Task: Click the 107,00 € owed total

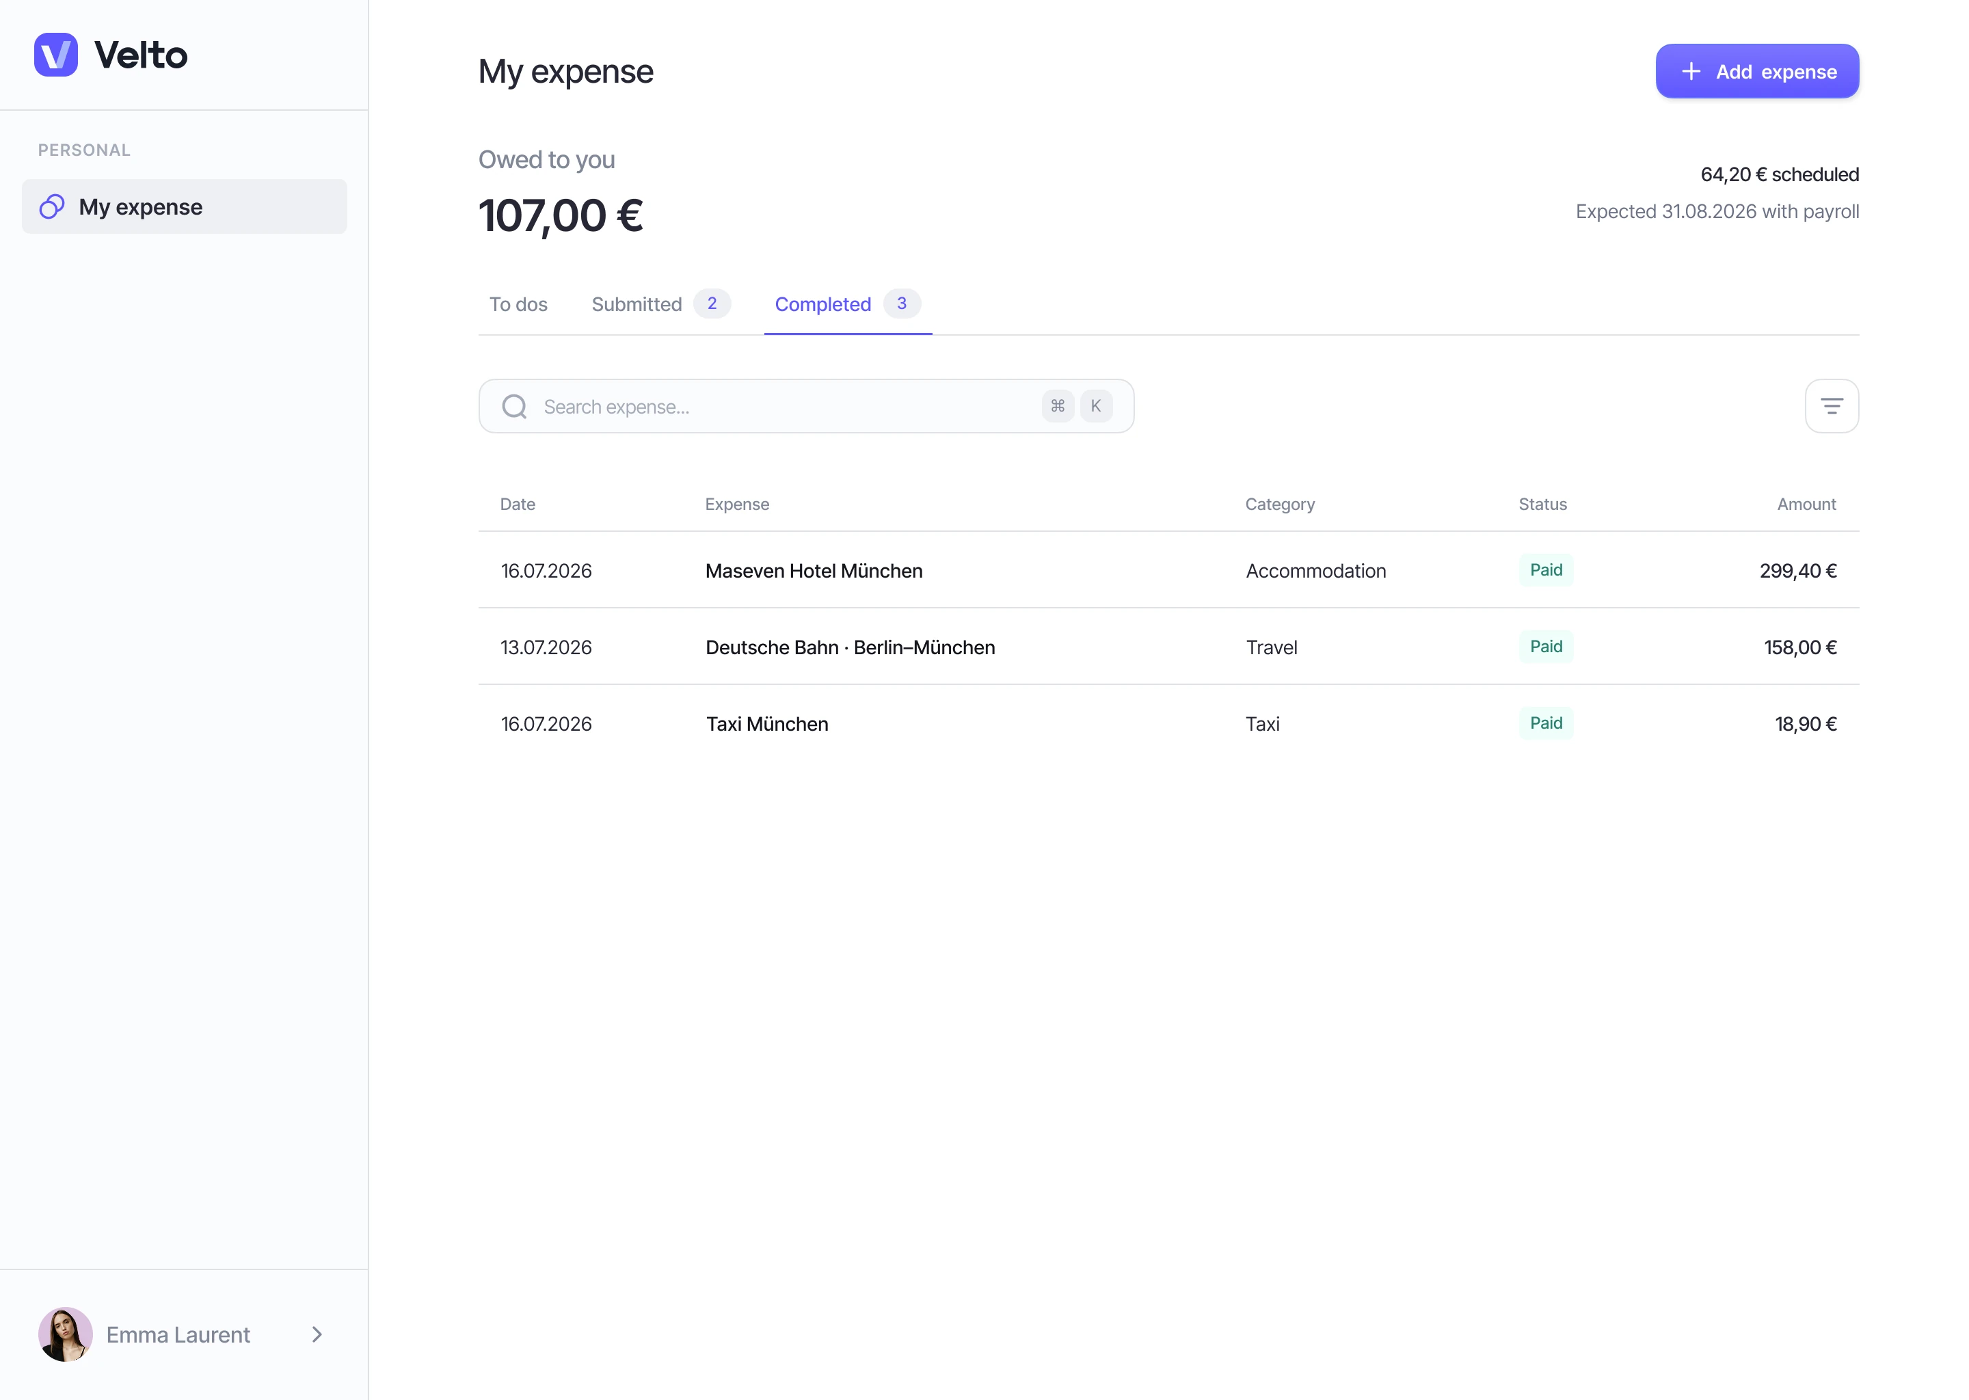Action: pyautogui.click(x=561, y=215)
